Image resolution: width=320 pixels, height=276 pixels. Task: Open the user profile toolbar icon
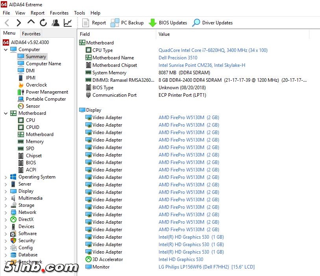click(x=55, y=23)
